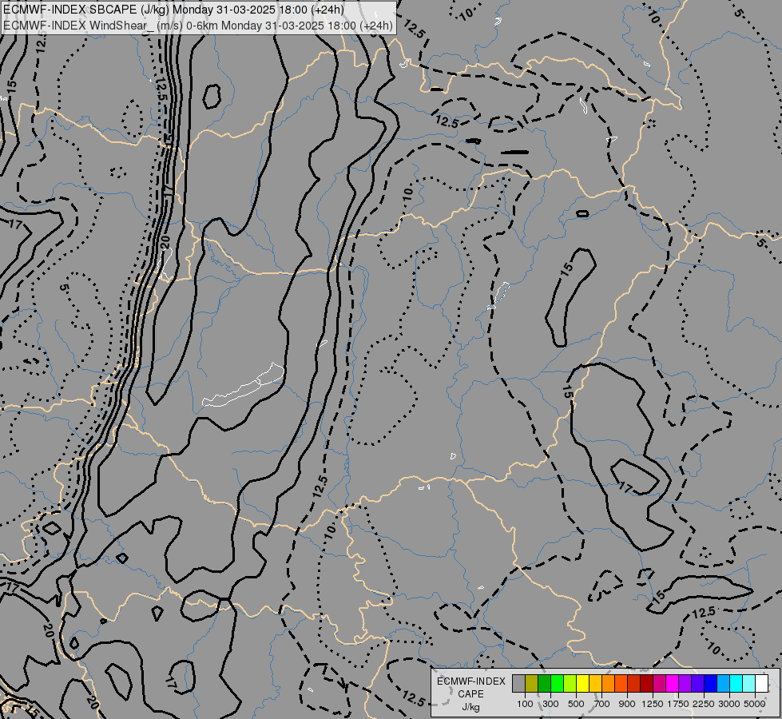Click the J/kg unit label in legend
This screenshot has height=719, width=782.
(x=470, y=707)
